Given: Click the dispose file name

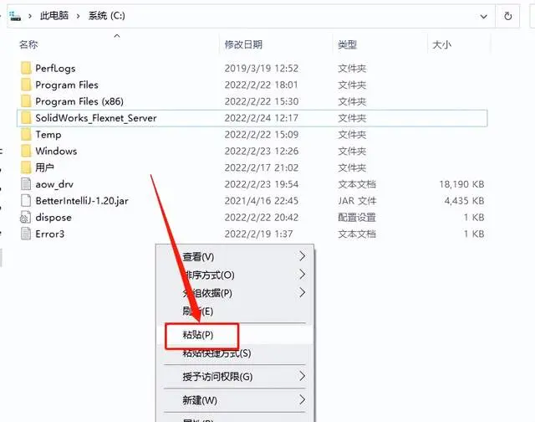Looking at the screenshot, I should 53,218.
